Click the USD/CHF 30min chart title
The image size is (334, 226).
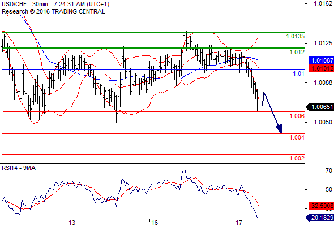[x=55, y=5]
